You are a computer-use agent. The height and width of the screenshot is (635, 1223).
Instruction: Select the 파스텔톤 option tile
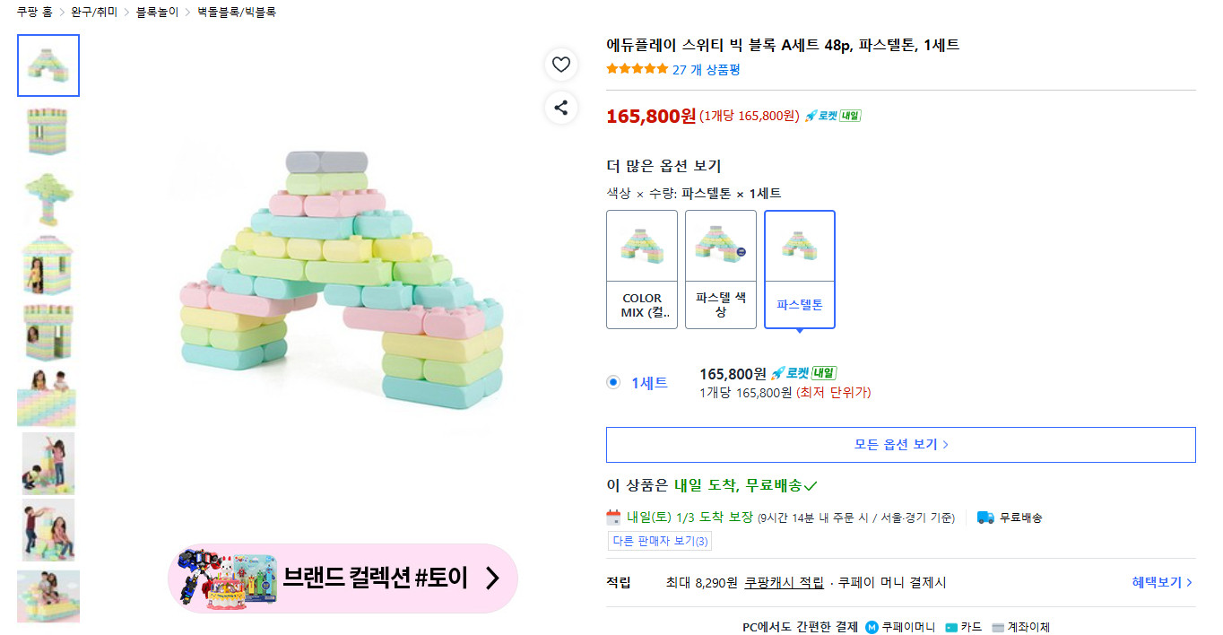point(800,269)
